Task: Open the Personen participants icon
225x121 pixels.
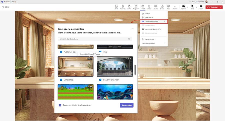Action: pos(123,7)
